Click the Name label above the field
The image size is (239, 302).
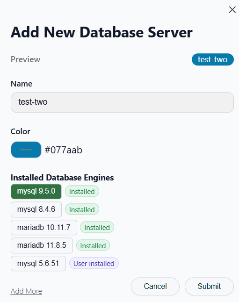click(22, 84)
